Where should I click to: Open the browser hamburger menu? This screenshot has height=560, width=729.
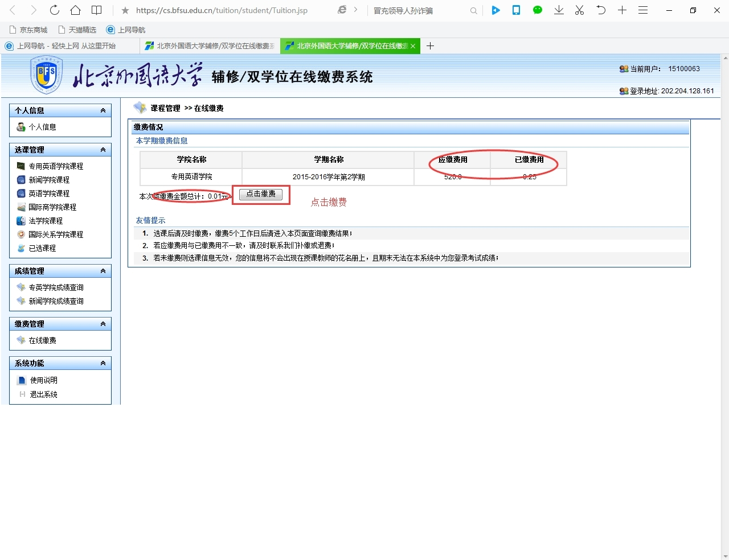click(643, 10)
